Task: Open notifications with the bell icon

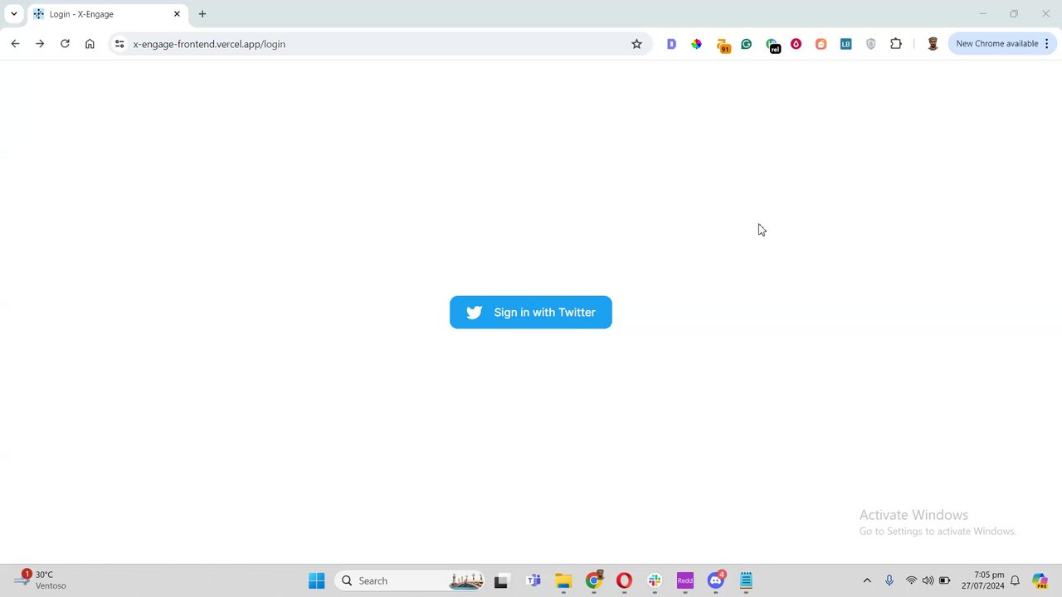Action: [x=1015, y=580]
